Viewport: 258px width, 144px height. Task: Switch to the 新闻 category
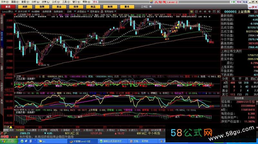(x=110, y=7)
